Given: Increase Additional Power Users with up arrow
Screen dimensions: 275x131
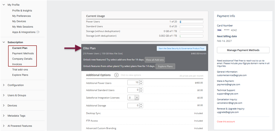Looking at the screenshot, I should [x=141, y=81].
